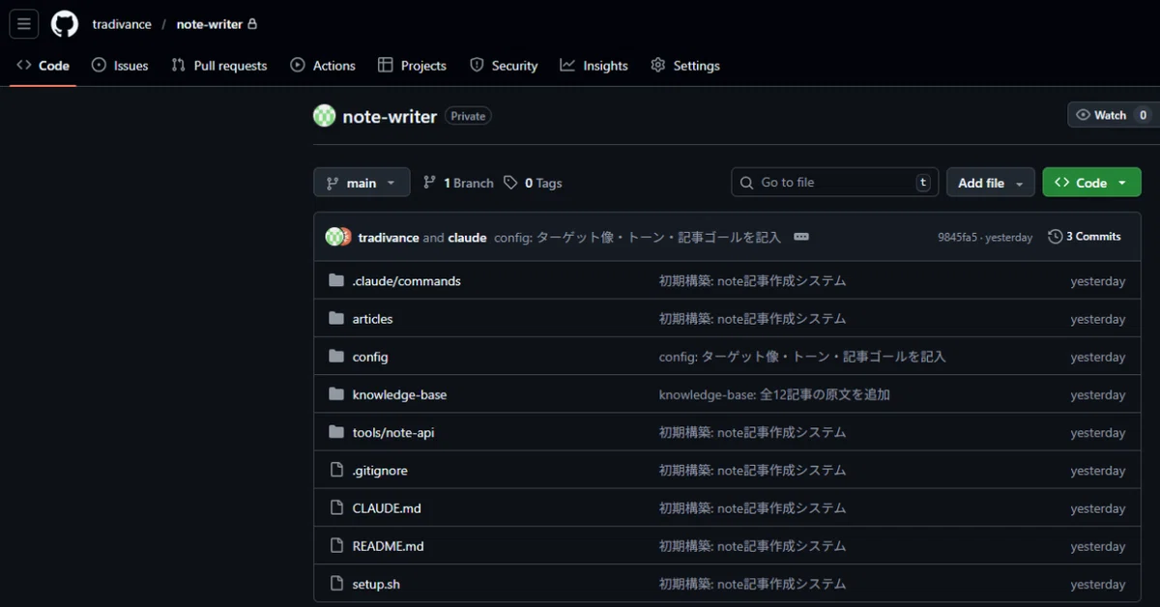Focus the Go to file search field

tap(835, 183)
